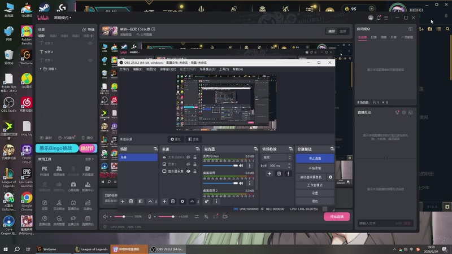Show the 文本 (GDI+) source in OBS

(188, 157)
